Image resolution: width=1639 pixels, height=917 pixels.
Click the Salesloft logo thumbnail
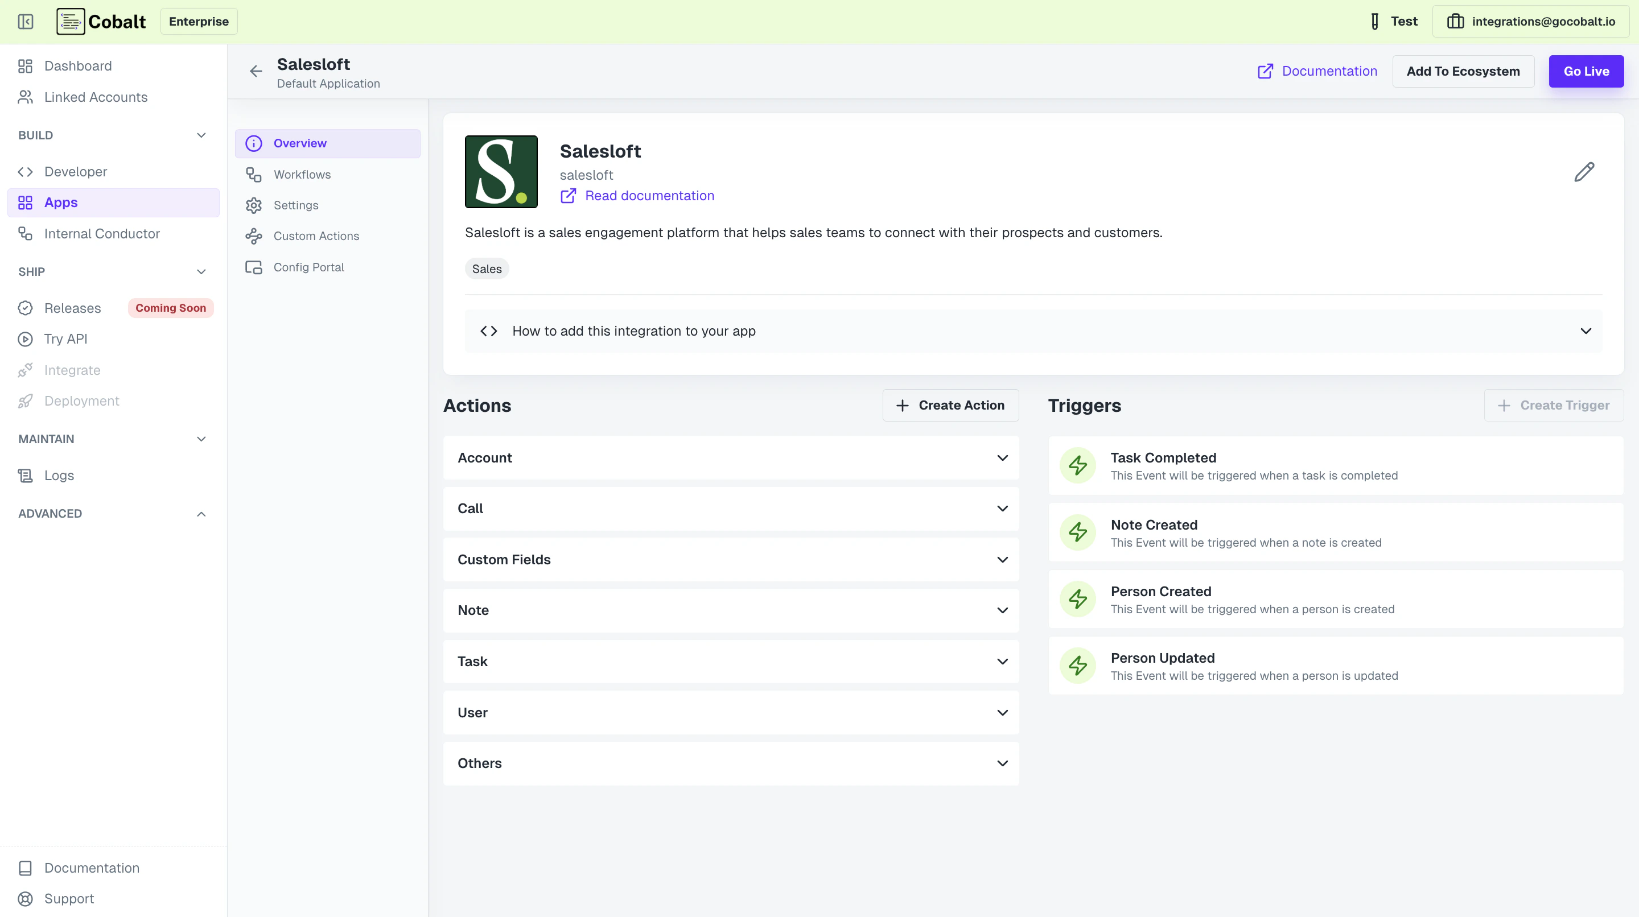pyautogui.click(x=501, y=171)
